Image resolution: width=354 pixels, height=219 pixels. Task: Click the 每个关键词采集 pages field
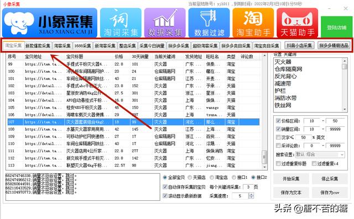point(248,187)
